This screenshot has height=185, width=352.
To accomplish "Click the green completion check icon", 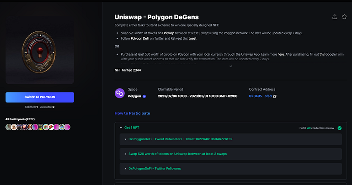I will (x=339, y=128).
